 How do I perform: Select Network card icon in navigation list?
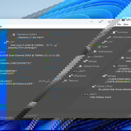click(x=65, y=81)
